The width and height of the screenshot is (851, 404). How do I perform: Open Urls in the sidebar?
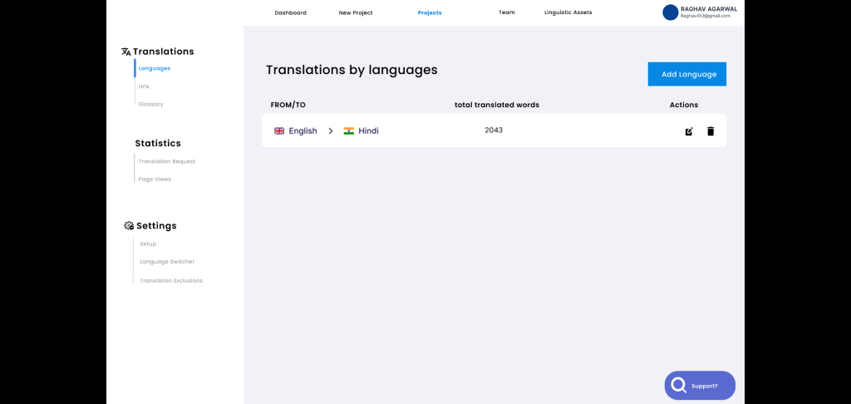(x=143, y=86)
